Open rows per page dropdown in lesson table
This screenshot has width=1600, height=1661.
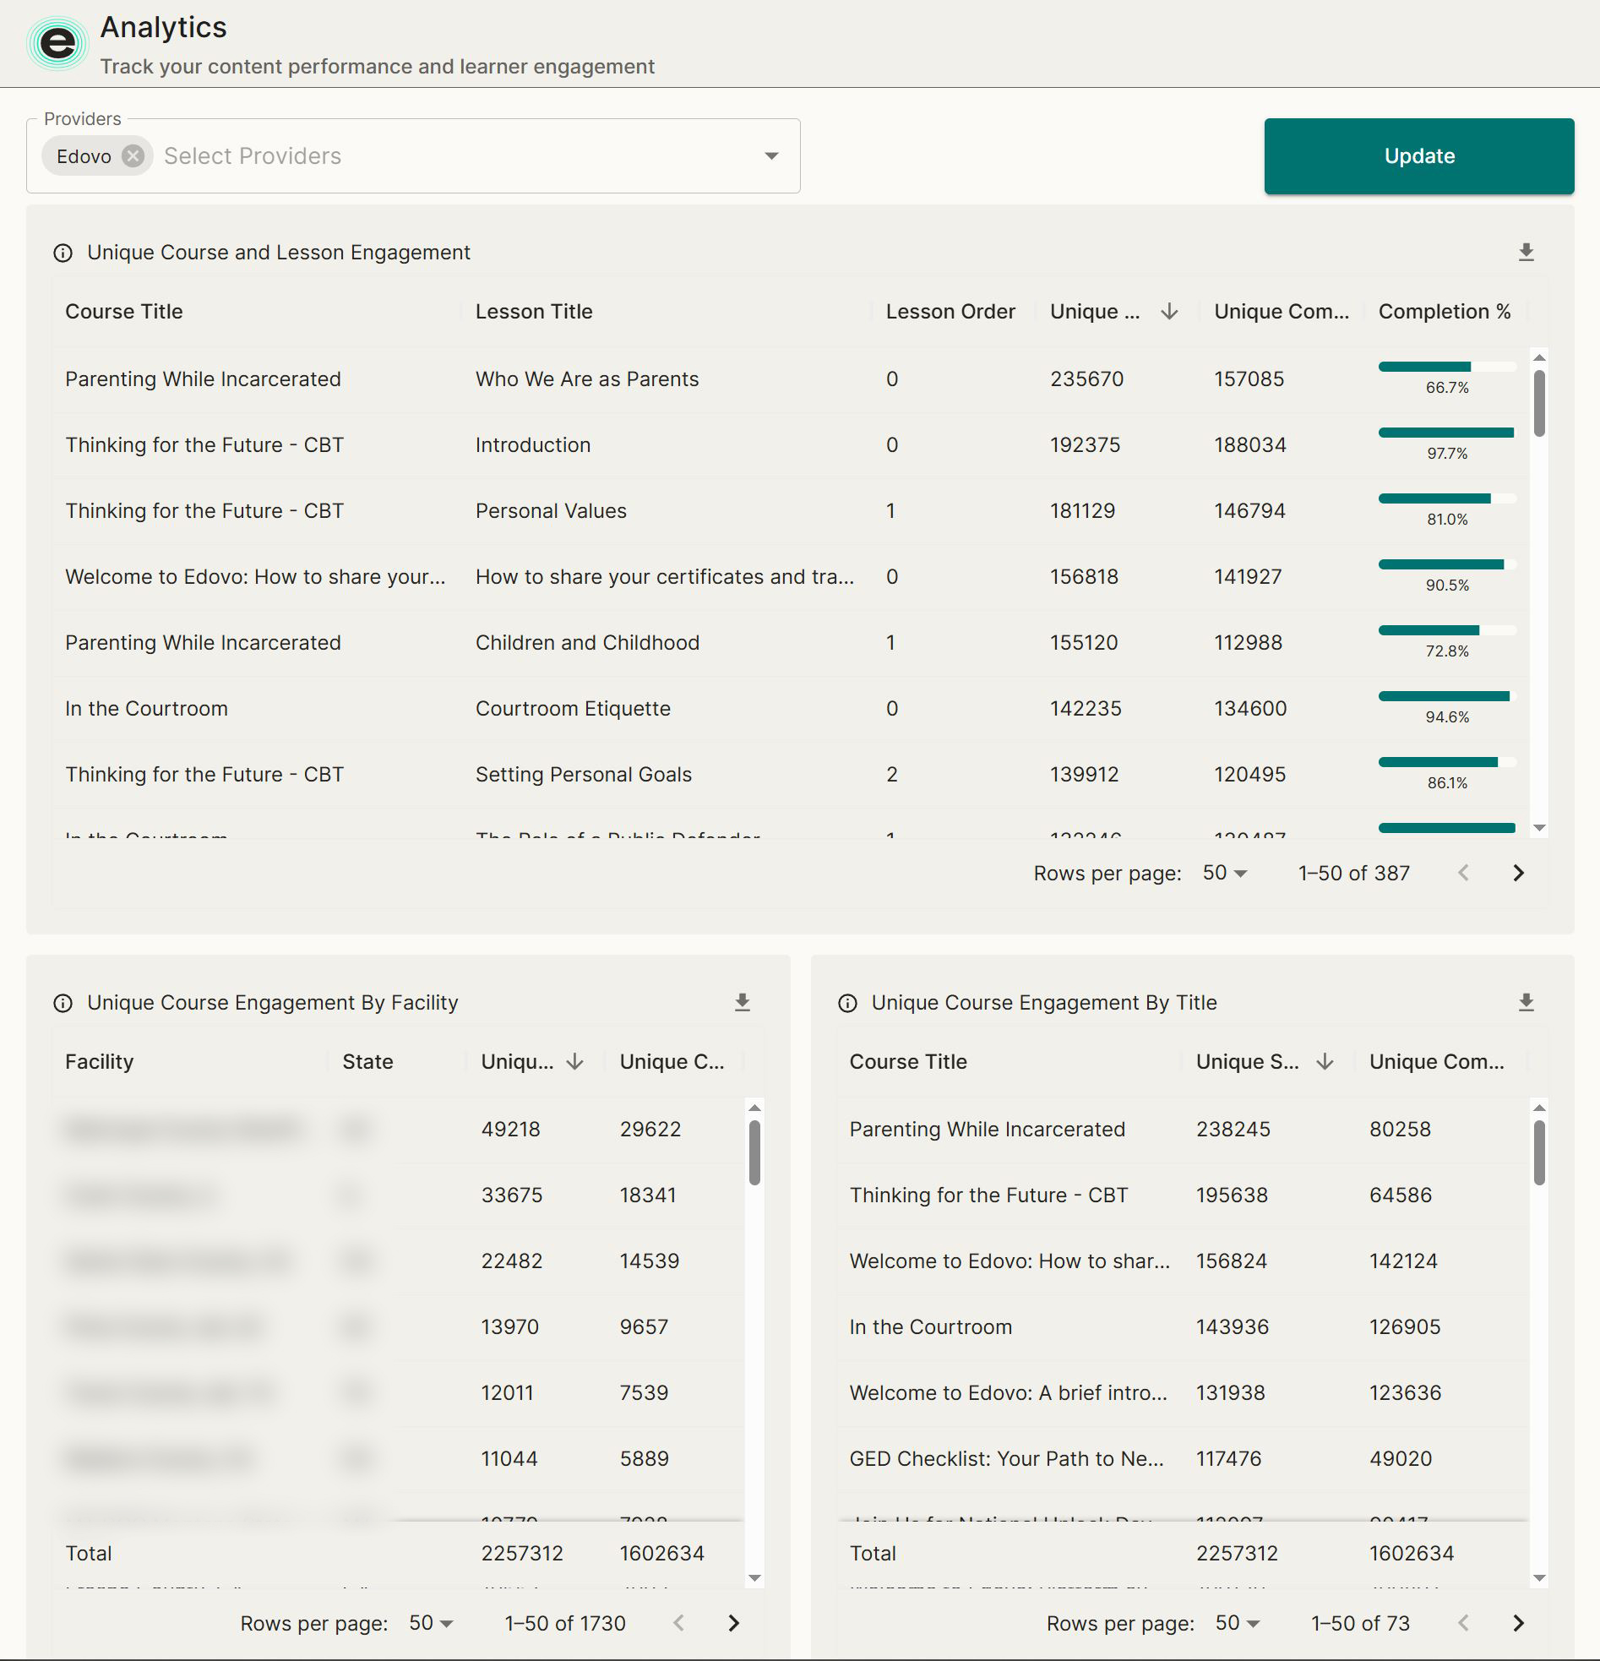click(1225, 873)
